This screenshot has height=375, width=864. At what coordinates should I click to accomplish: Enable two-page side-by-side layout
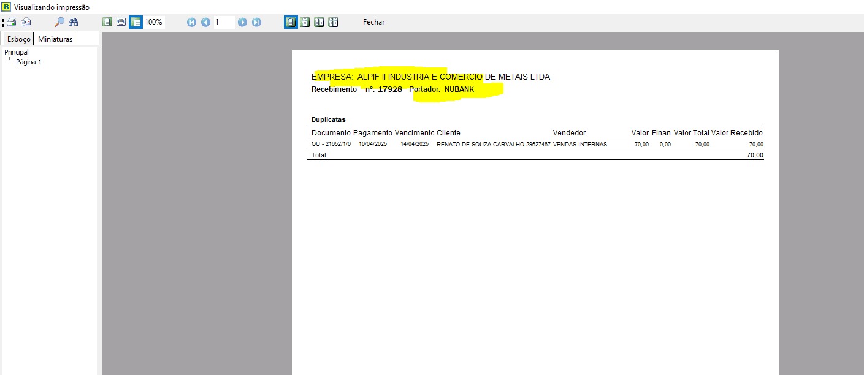319,22
